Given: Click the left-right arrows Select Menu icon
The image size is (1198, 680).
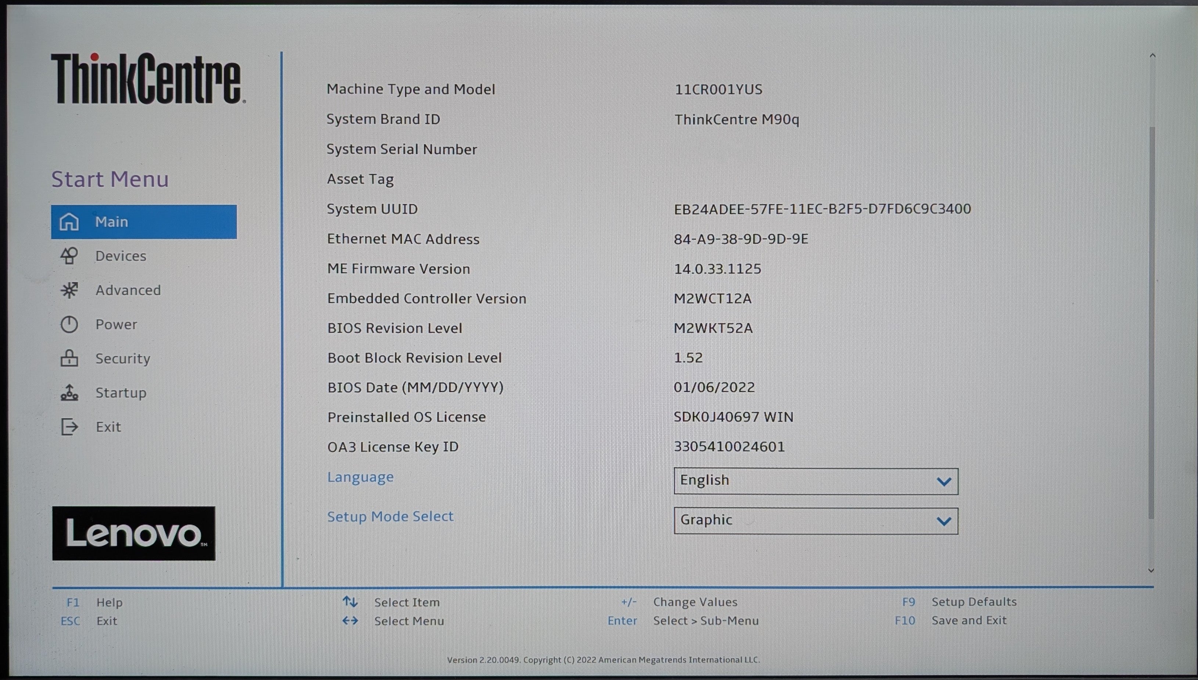Looking at the screenshot, I should click(x=350, y=621).
